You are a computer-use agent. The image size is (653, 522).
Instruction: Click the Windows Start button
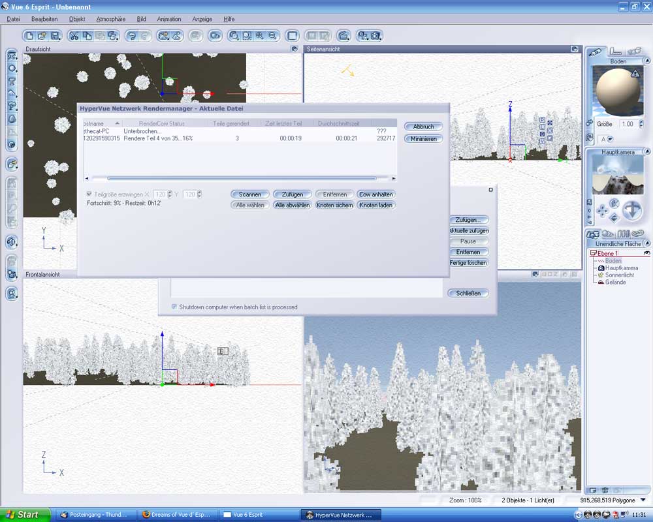25,515
